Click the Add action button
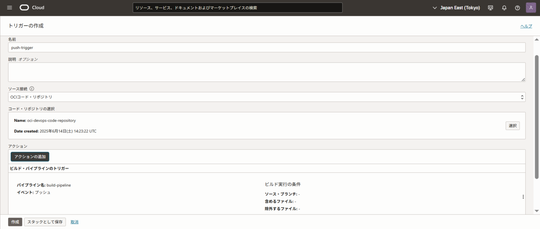 30,157
